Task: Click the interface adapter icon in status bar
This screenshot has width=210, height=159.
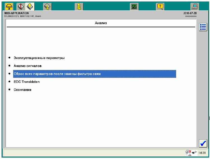Action: tap(193, 153)
